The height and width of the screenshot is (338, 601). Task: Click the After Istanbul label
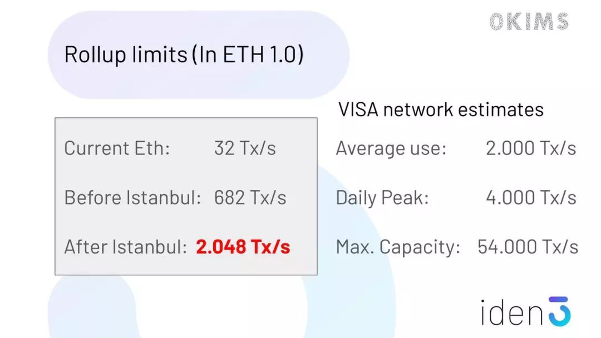click(125, 246)
